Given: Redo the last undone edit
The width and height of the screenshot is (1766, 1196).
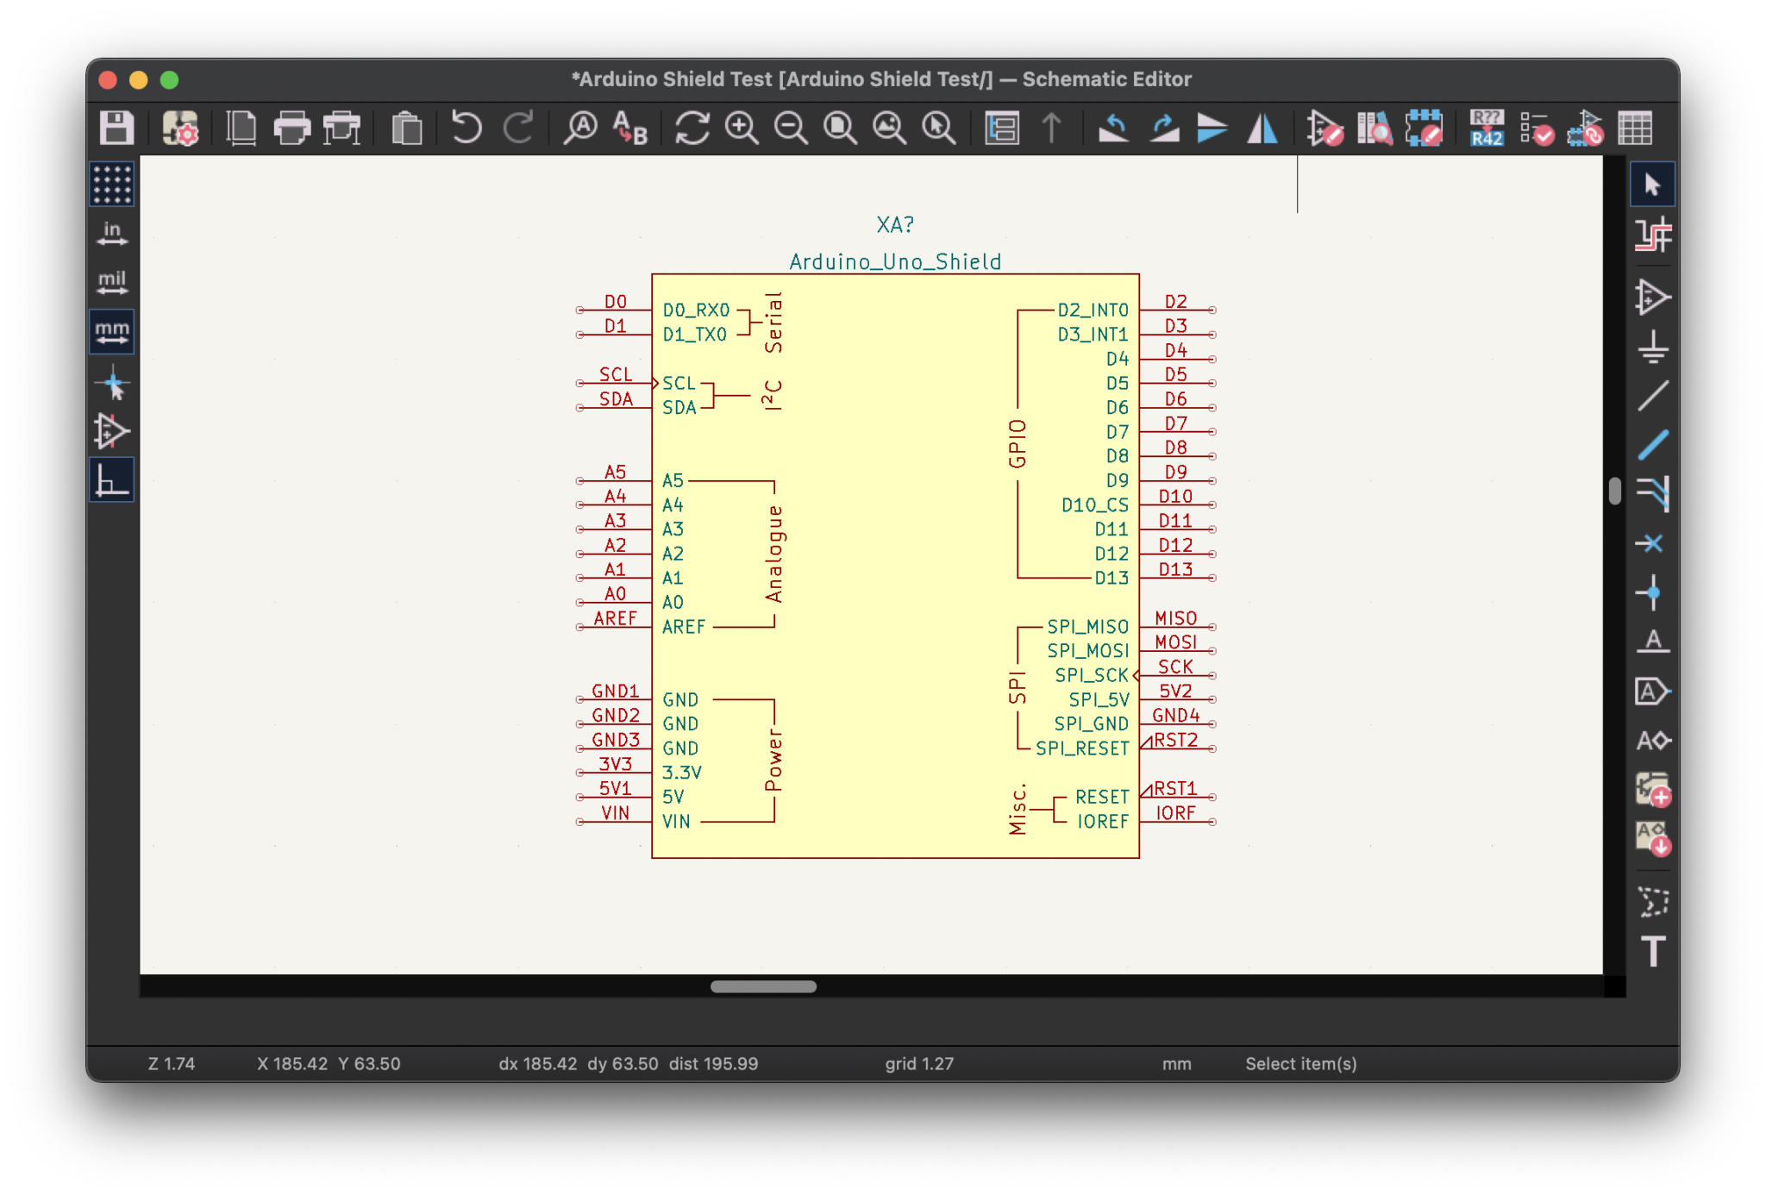Looking at the screenshot, I should coord(518,128).
